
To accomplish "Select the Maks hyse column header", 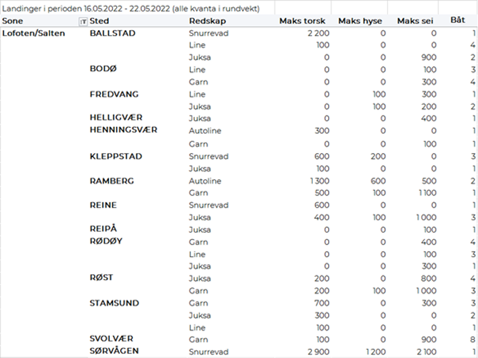I will (360, 21).
